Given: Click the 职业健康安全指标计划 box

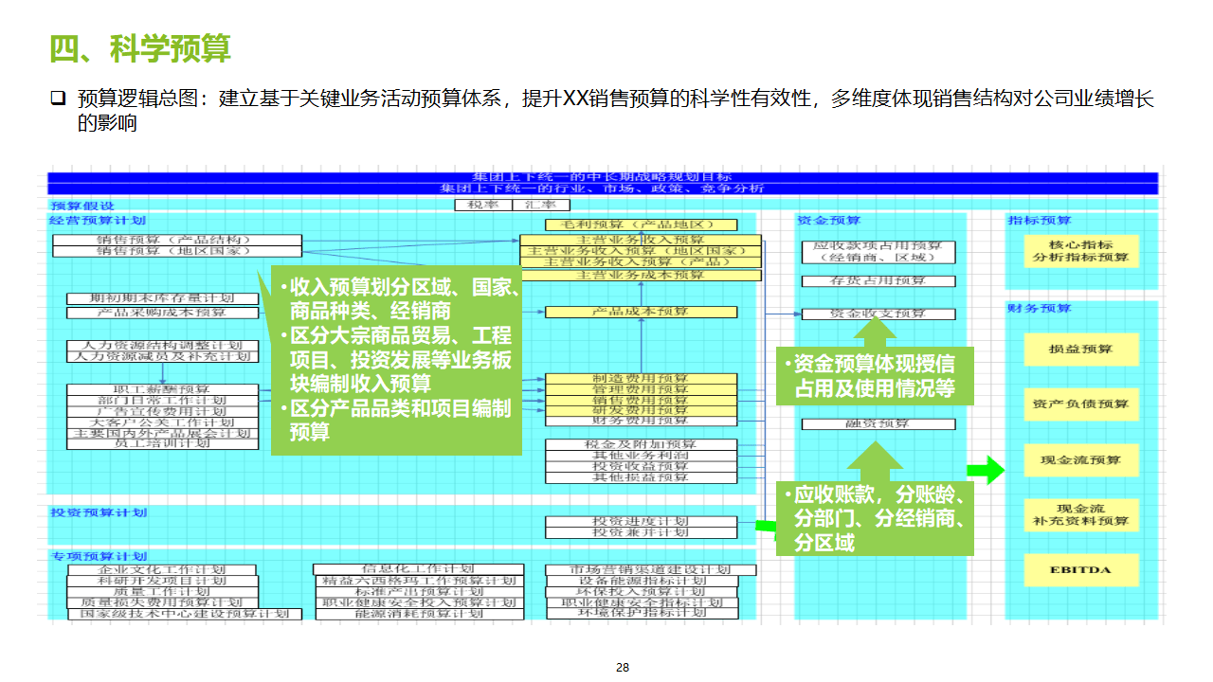Looking at the screenshot, I should click(641, 602).
